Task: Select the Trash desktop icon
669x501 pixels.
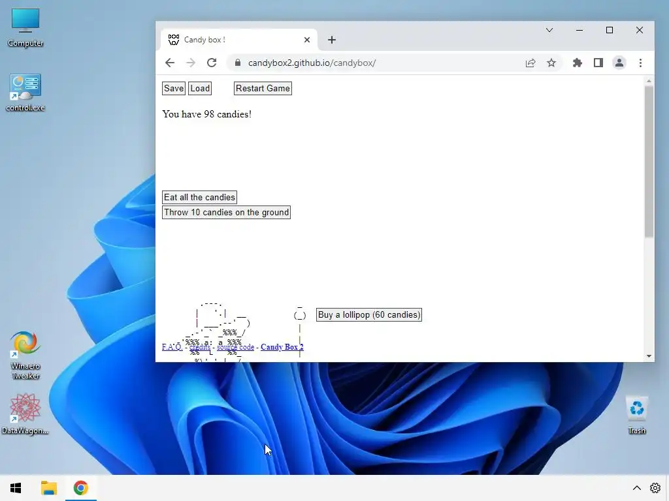Action: (636, 415)
